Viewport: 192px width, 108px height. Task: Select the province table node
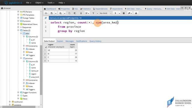pos(29,58)
